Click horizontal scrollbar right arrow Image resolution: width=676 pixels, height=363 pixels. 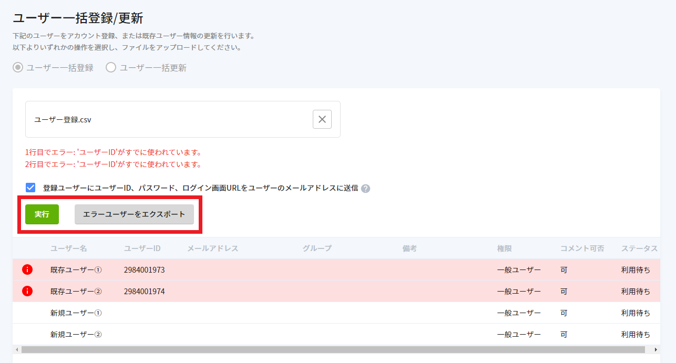(655, 349)
